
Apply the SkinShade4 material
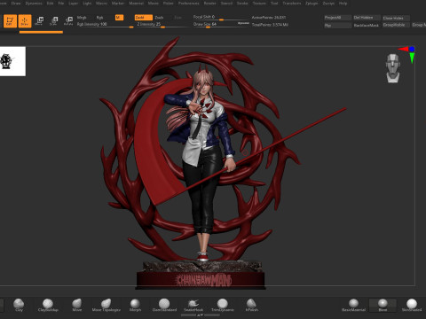[x=412, y=305]
